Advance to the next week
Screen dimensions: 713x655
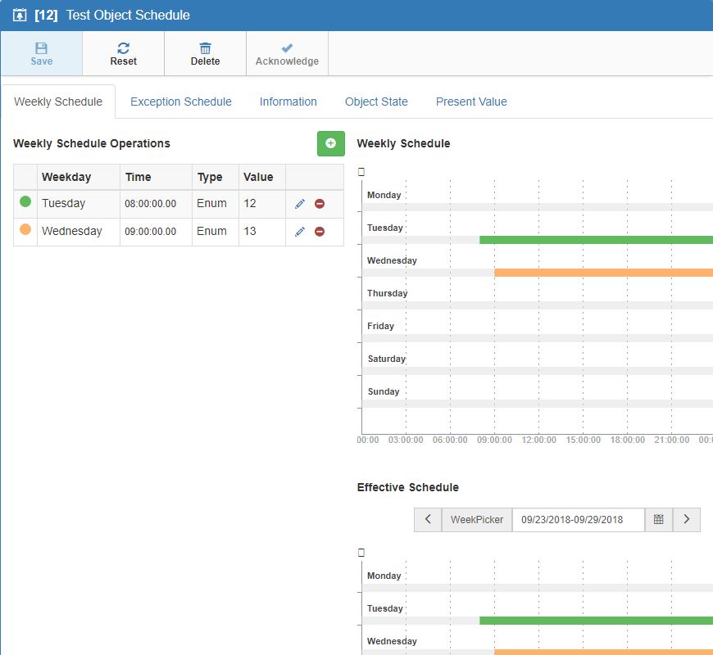pos(687,519)
